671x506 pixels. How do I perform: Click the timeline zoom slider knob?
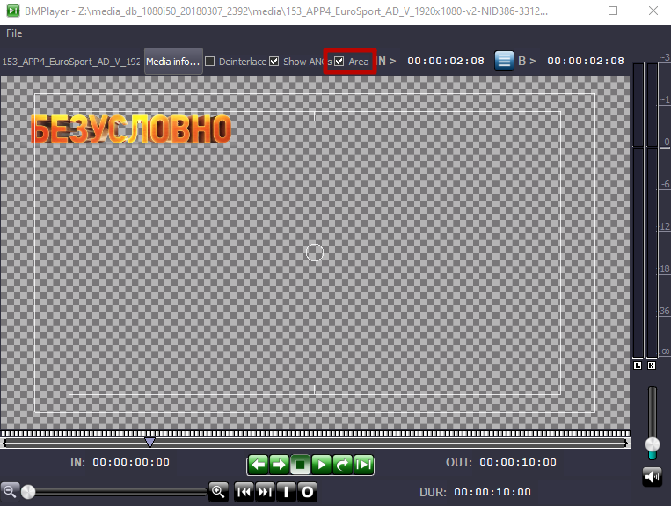28,492
